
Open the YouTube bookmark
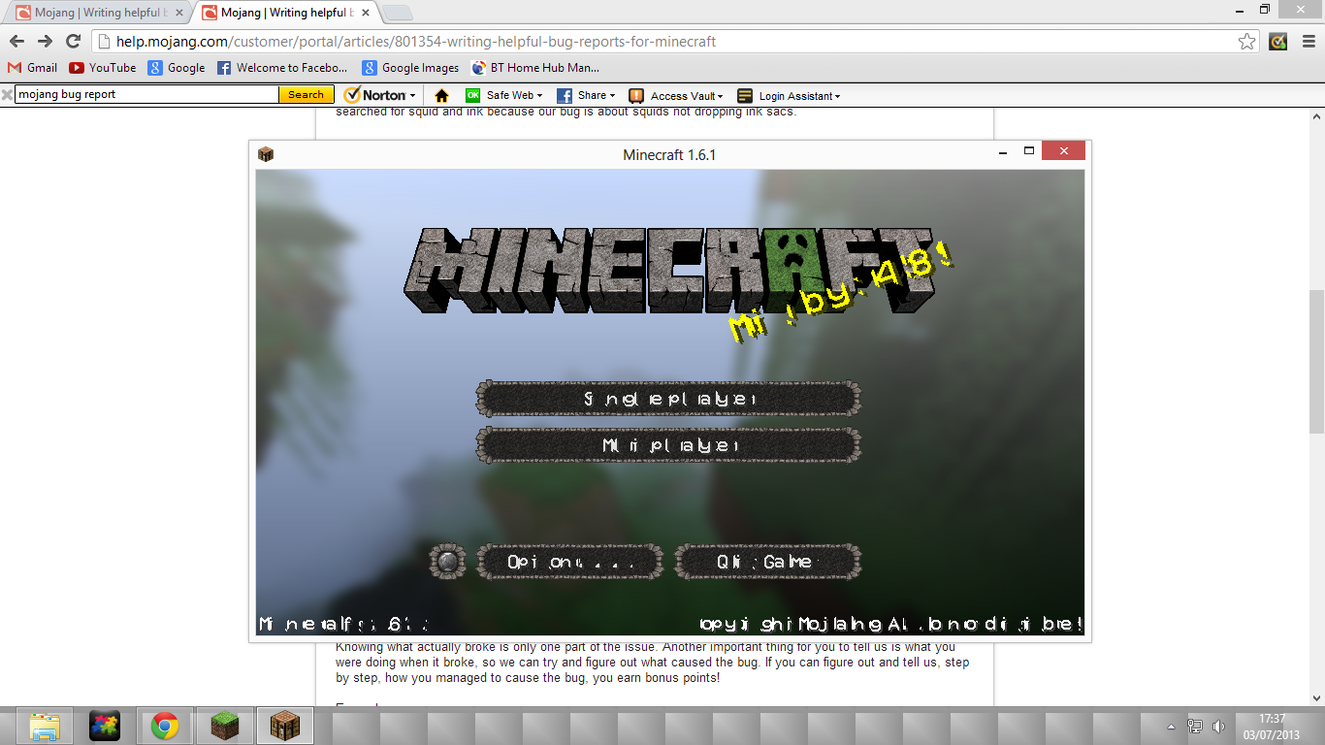point(103,68)
